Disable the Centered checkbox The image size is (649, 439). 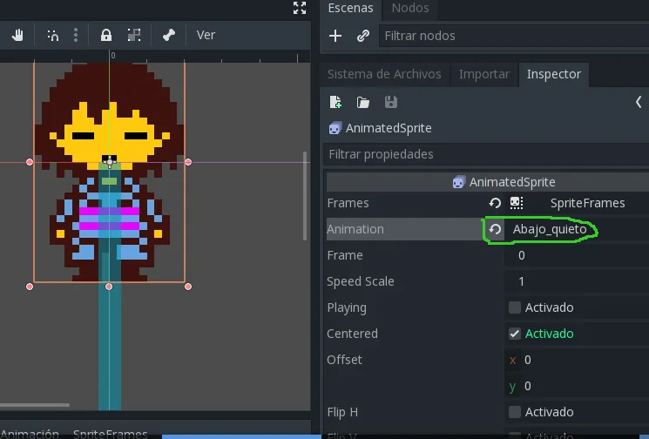click(515, 334)
